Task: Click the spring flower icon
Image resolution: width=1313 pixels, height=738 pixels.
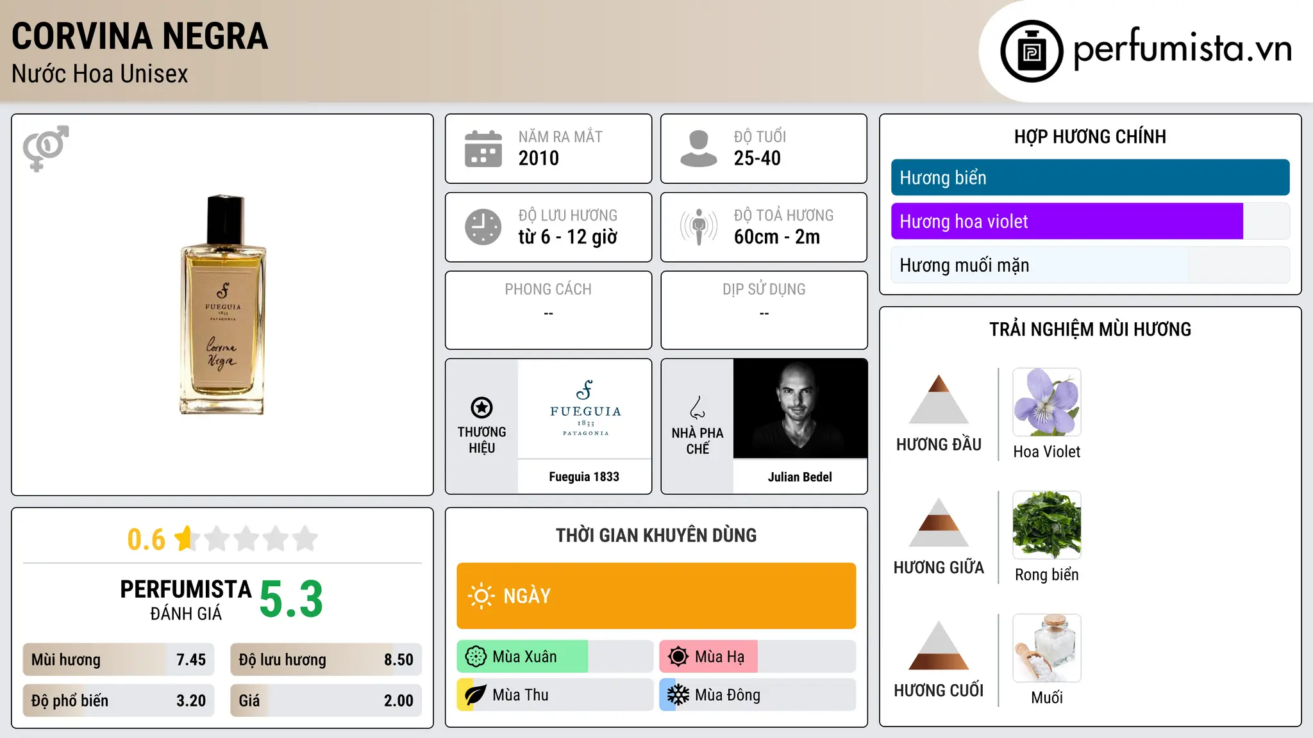Action: click(x=476, y=657)
